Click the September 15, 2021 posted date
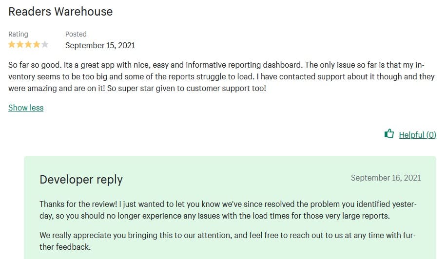The width and height of the screenshot is (447, 259). click(x=100, y=46)
